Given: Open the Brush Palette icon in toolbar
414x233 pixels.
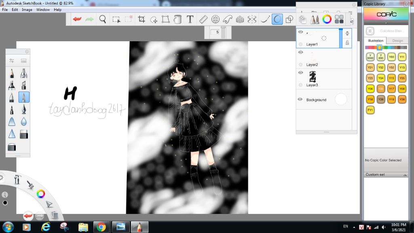Looking at the screenshot, I should [314, 19].
